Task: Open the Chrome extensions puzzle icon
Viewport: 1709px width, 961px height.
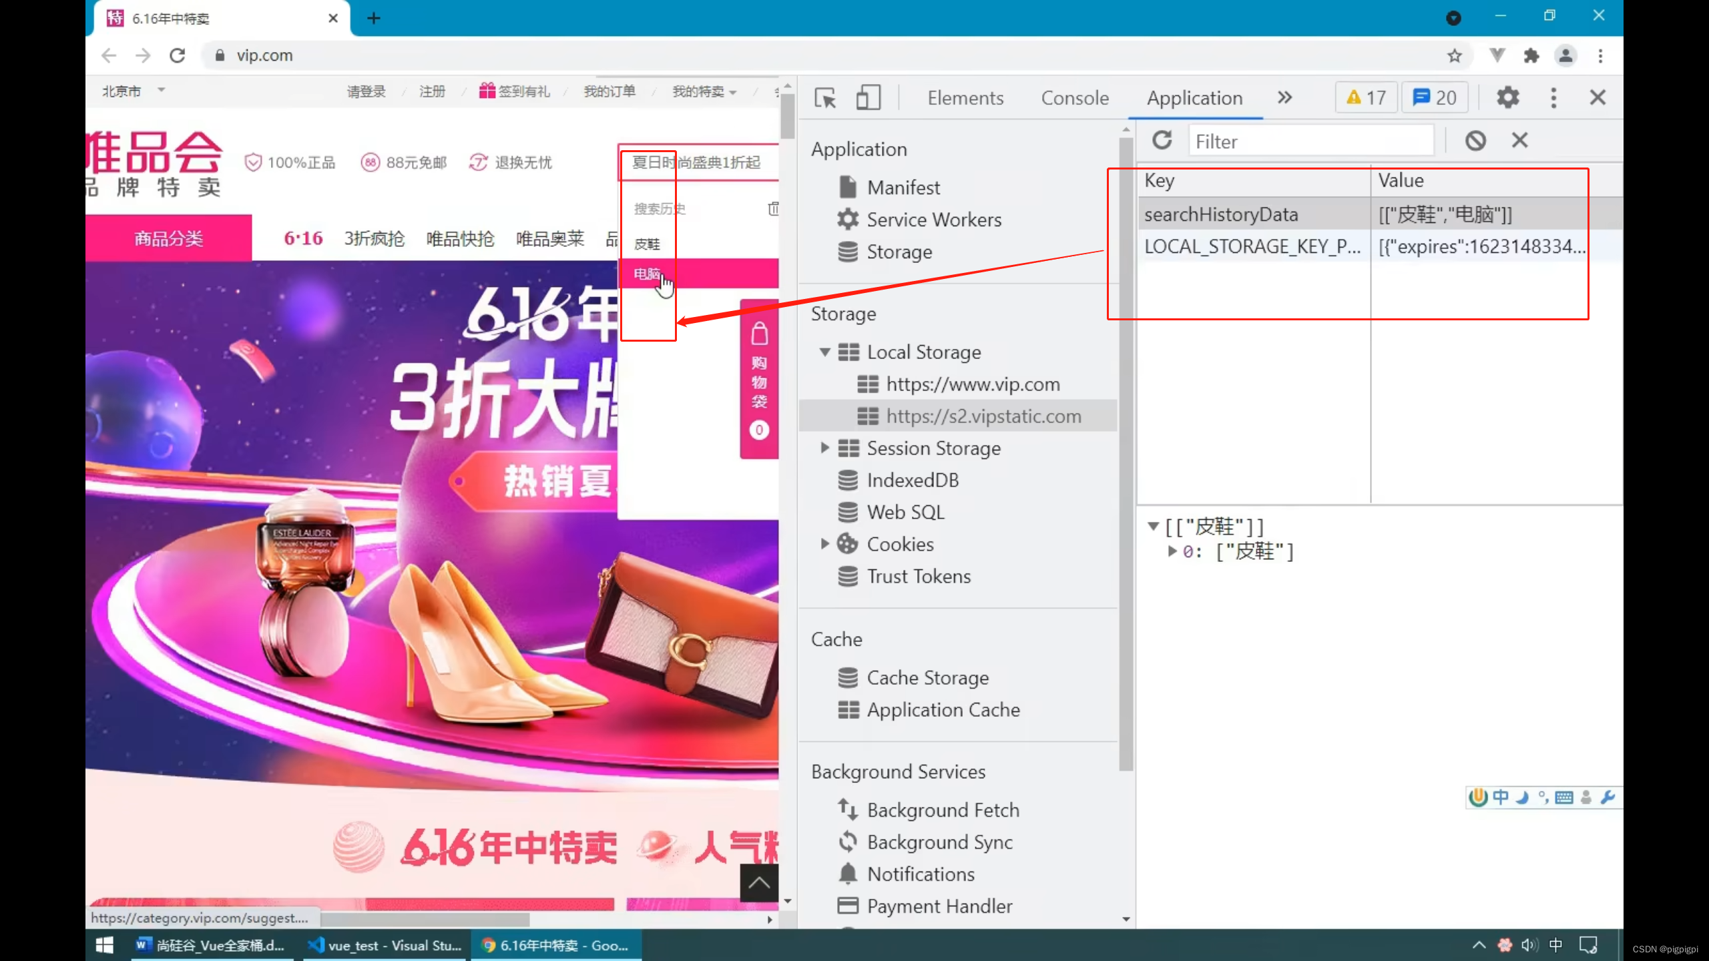Action: pyautogui.click(x=1531, y=55)
